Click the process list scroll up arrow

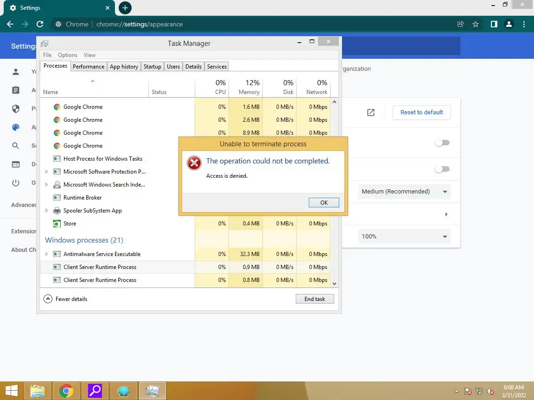point(334,102)
